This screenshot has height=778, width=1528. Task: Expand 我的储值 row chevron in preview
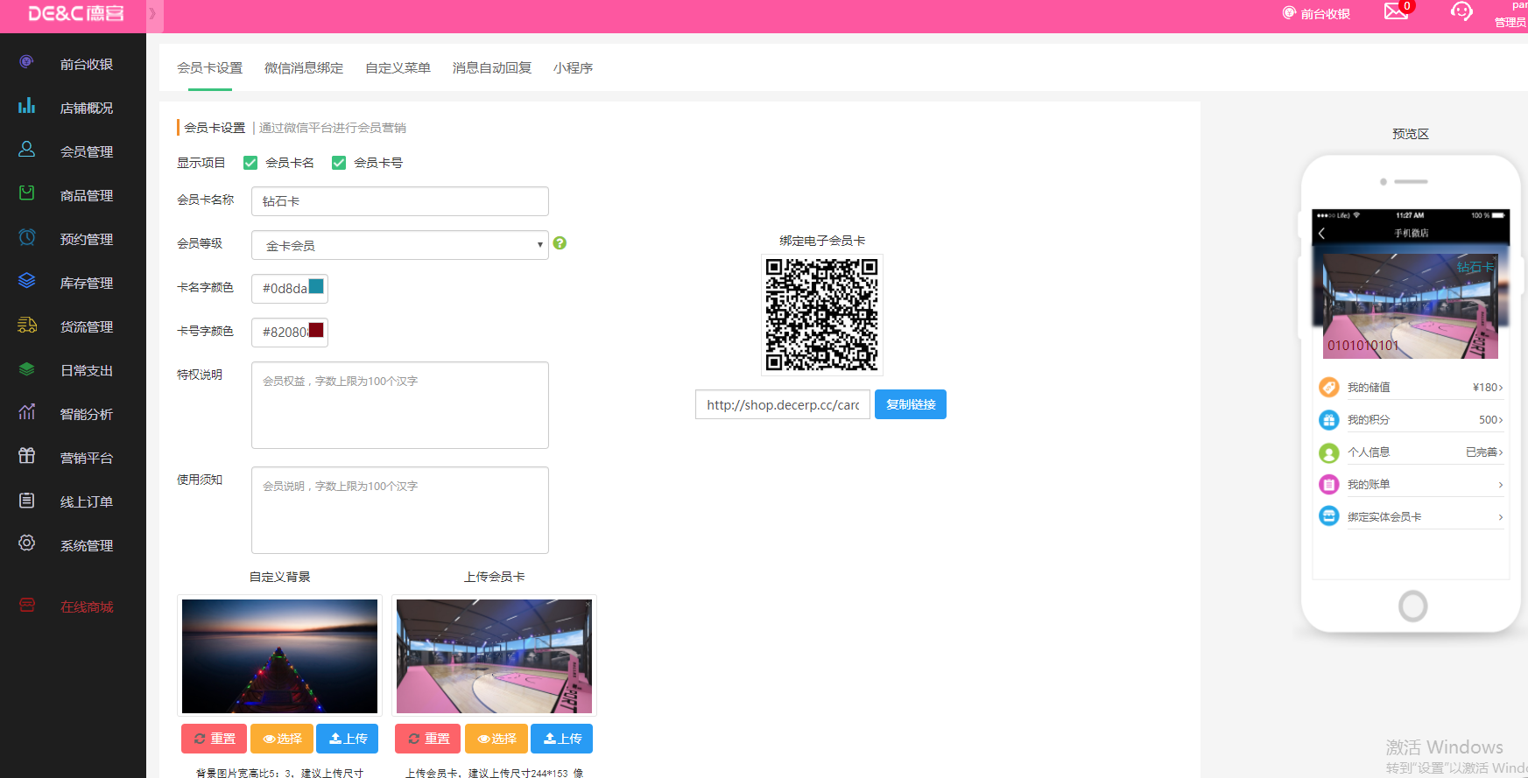pos(1500,388)
